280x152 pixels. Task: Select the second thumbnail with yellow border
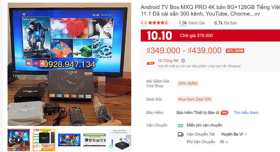coord(44,140)
